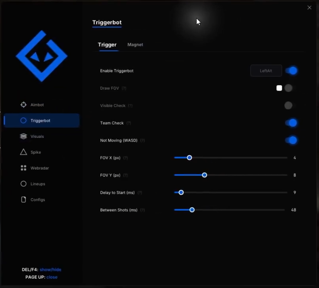Screen dimensions: 319x288
Task: Click the show/hide link at bottom
Action: 50,270
